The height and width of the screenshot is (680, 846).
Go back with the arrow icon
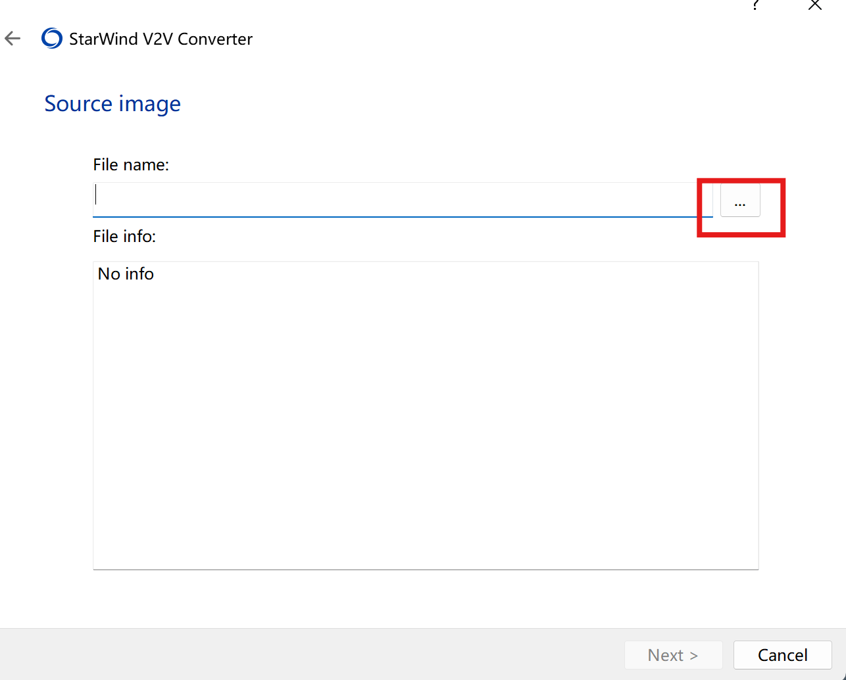[12, 39]
